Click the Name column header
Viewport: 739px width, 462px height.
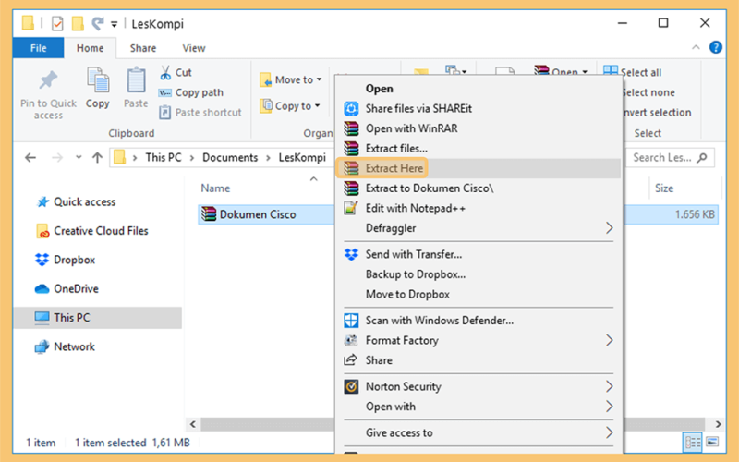pos(215,188)
